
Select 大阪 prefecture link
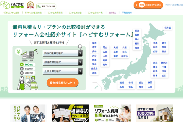(116, 48)
